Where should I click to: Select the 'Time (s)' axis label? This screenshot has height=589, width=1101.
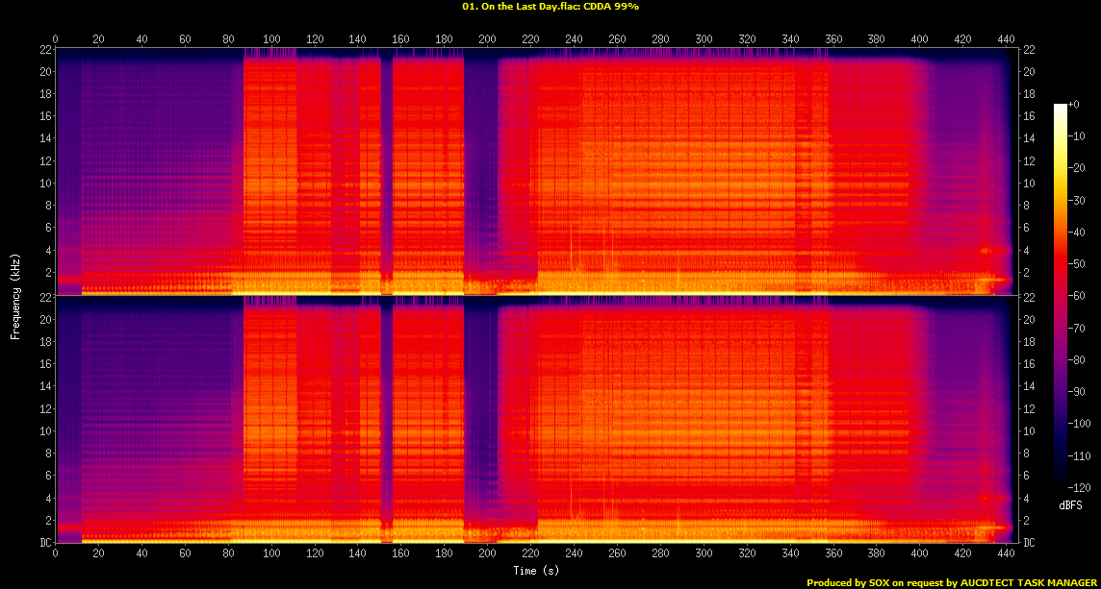536,571
